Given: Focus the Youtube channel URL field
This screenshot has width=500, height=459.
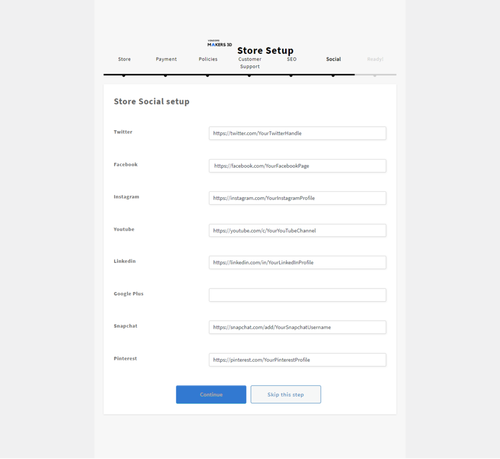Looking at the screenshot, I should point(297,230).
